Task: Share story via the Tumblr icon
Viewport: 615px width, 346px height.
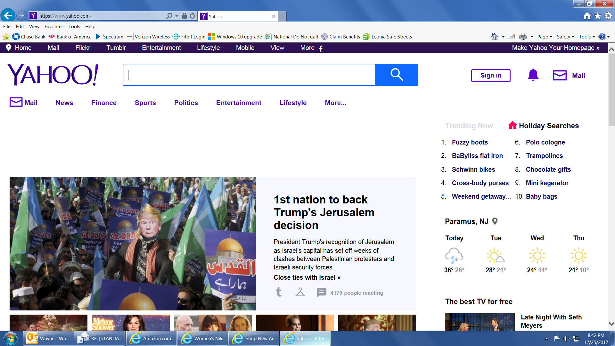Action: click(279, 292)
